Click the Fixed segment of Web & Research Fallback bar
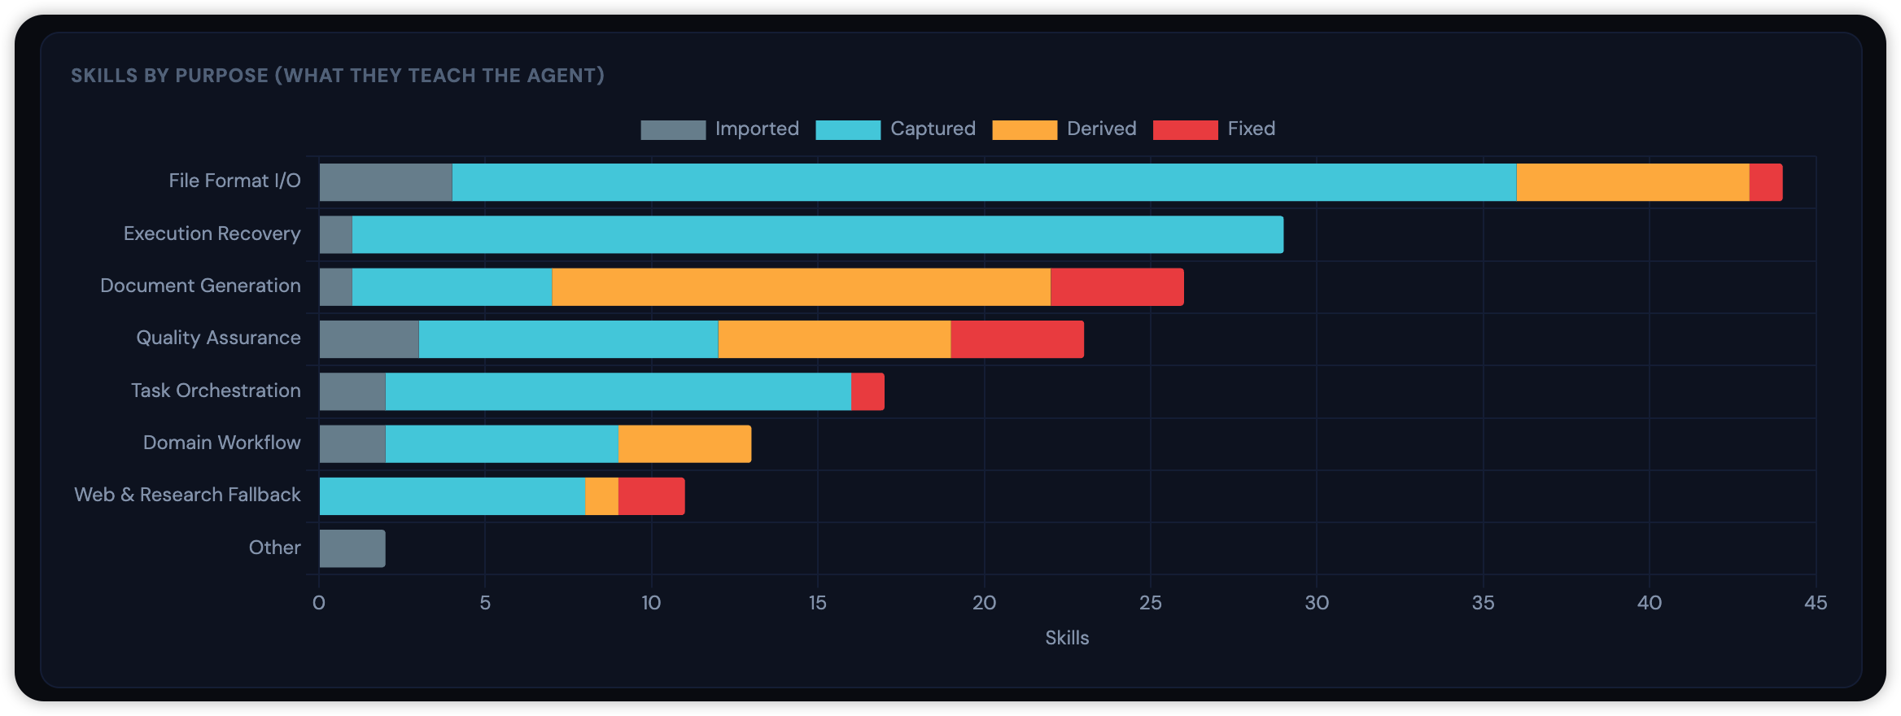The image size is (1901, 716). 651,496
